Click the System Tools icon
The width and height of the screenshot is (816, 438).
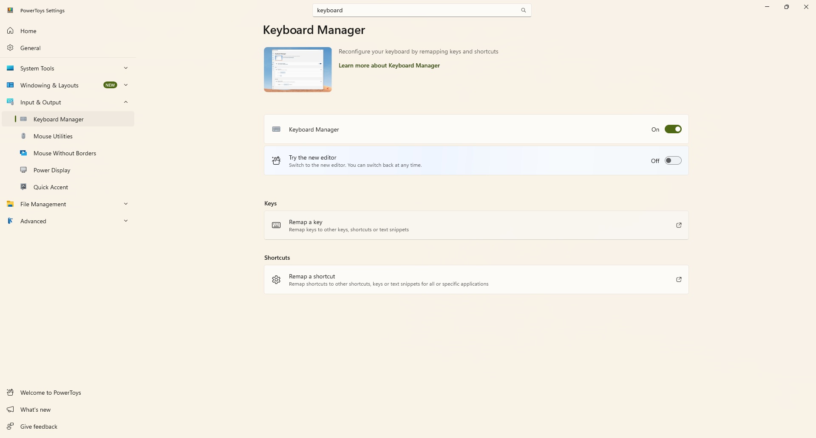[x=10, y=68]
